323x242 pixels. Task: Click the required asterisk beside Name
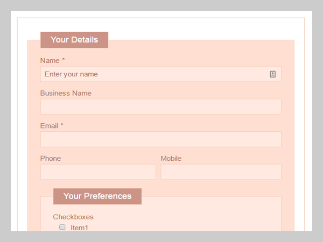[x=64, y=60]
